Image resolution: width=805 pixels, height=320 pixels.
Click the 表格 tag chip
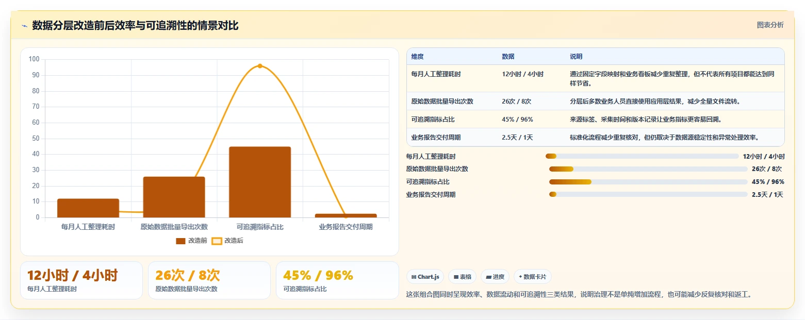463,277
